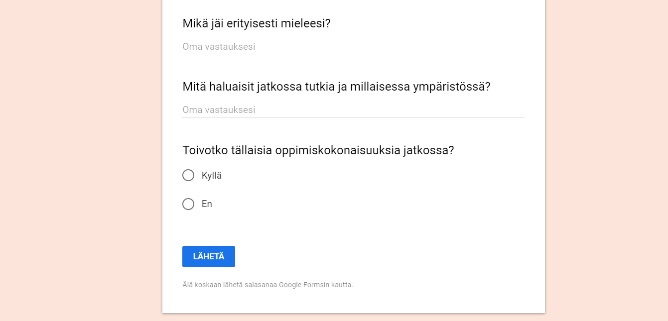The width and height of the screenshot is (668, 321).
Task: Click the "Kyllä" option label text
Action: tap(212, 176)
